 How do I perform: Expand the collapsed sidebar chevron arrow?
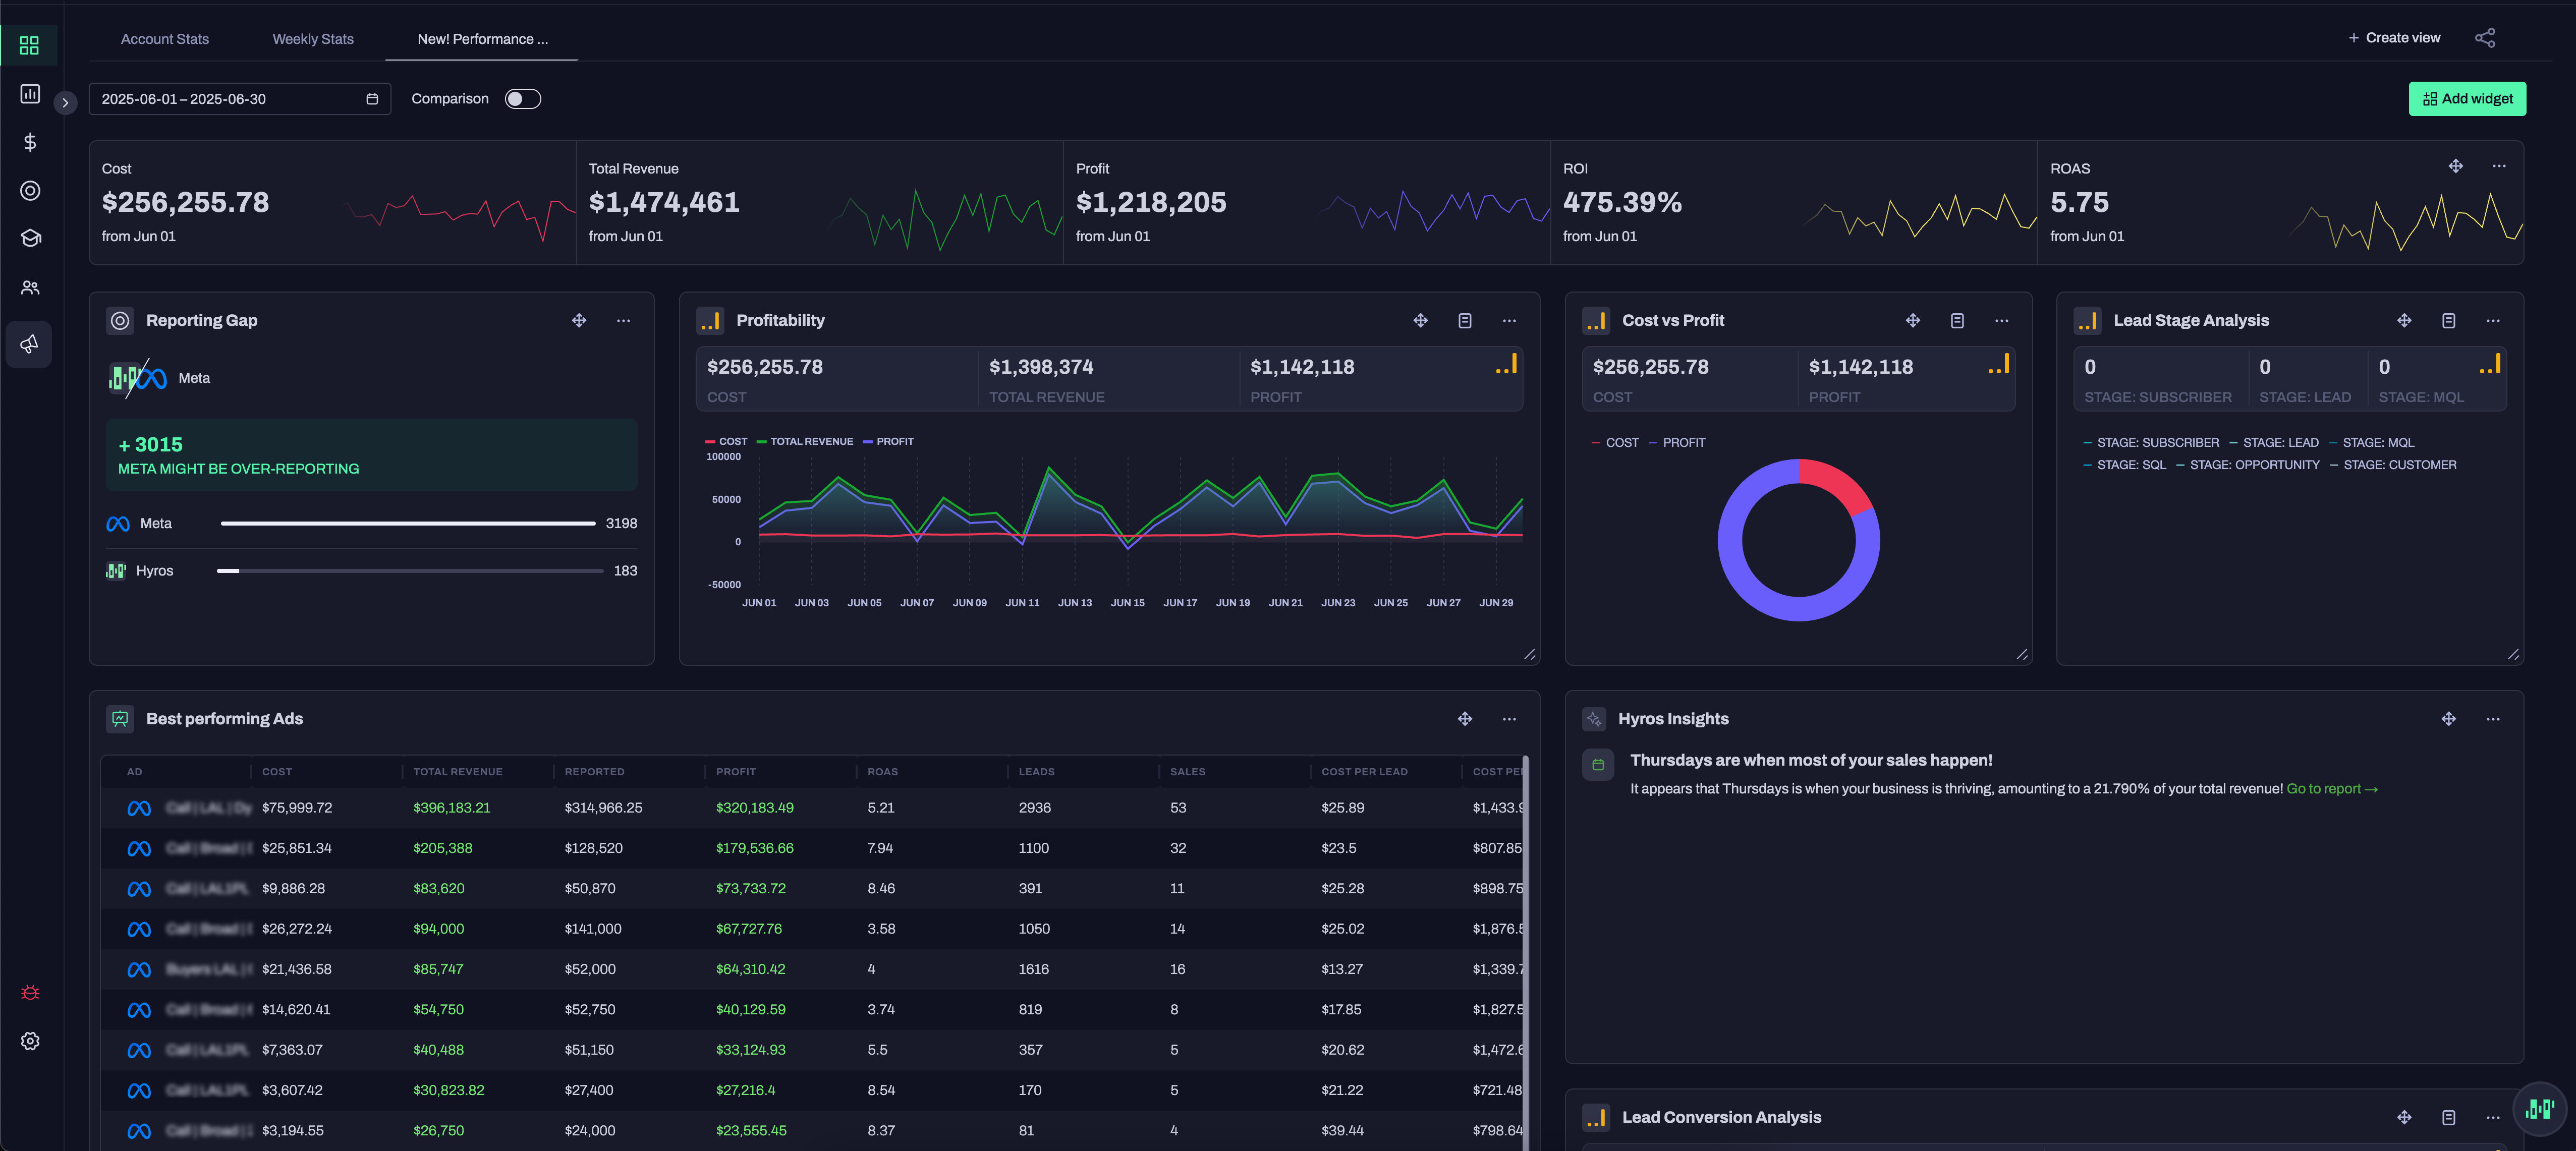click(65, 102)
